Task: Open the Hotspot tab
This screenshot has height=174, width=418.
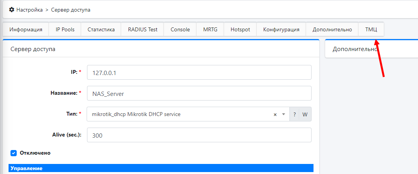Action: (x=240, y=30)
